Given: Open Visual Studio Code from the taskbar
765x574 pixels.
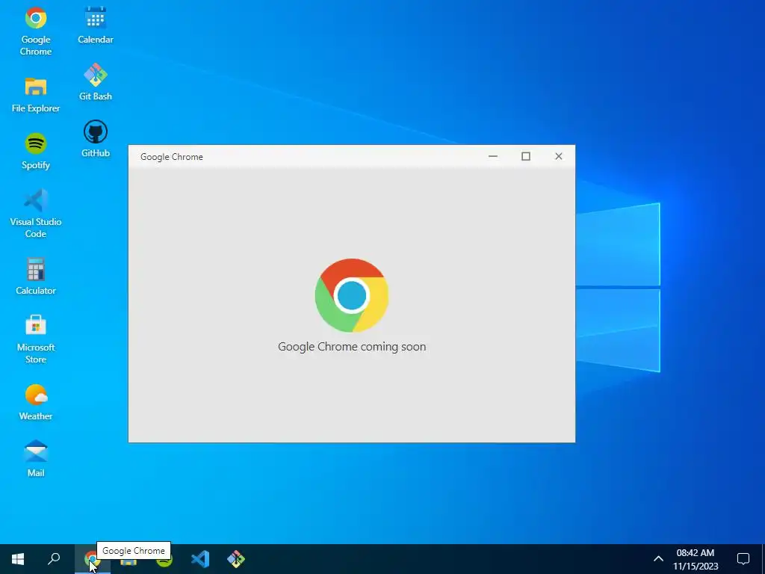Looking at the screenshot, I should coord(200,559).
